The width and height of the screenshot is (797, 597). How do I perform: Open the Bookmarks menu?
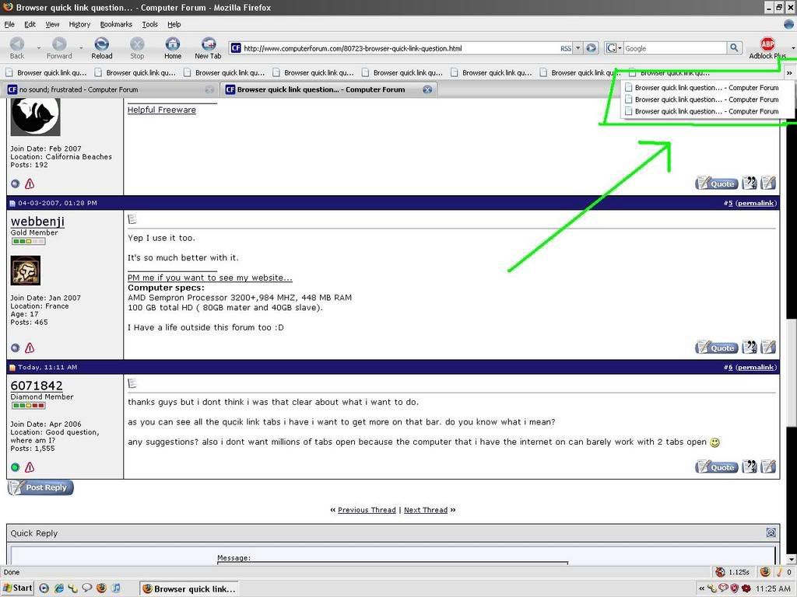click(x=116, y=24)
